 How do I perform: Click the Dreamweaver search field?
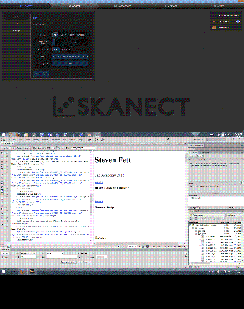(x=216, y=139)
